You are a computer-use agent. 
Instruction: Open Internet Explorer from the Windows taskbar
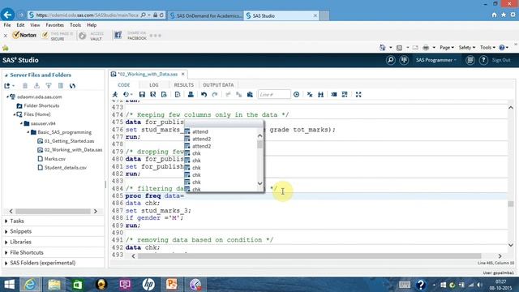click(x=30, y=285)
